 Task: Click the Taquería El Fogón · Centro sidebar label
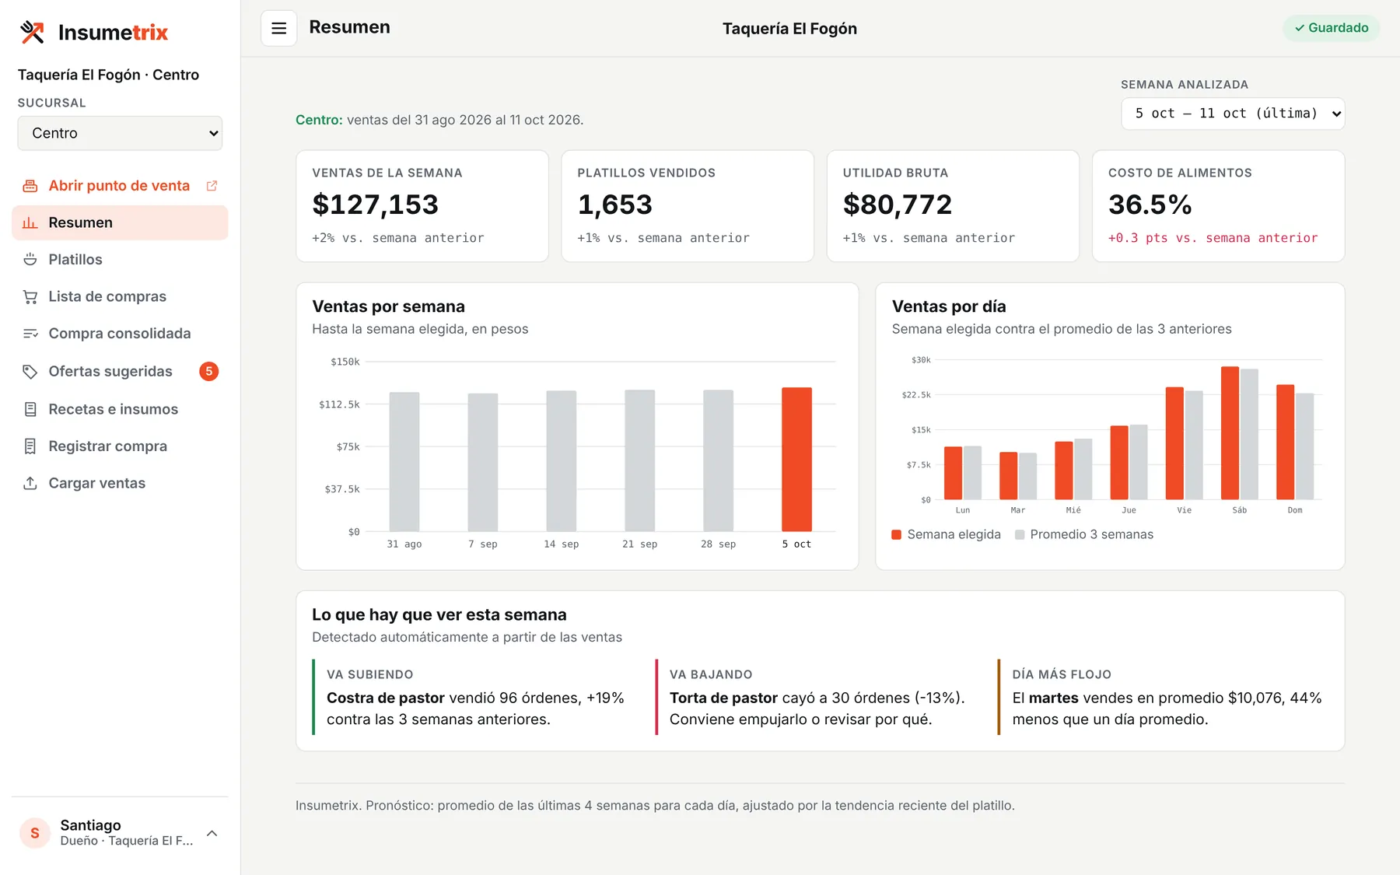[x=108, y=75]
